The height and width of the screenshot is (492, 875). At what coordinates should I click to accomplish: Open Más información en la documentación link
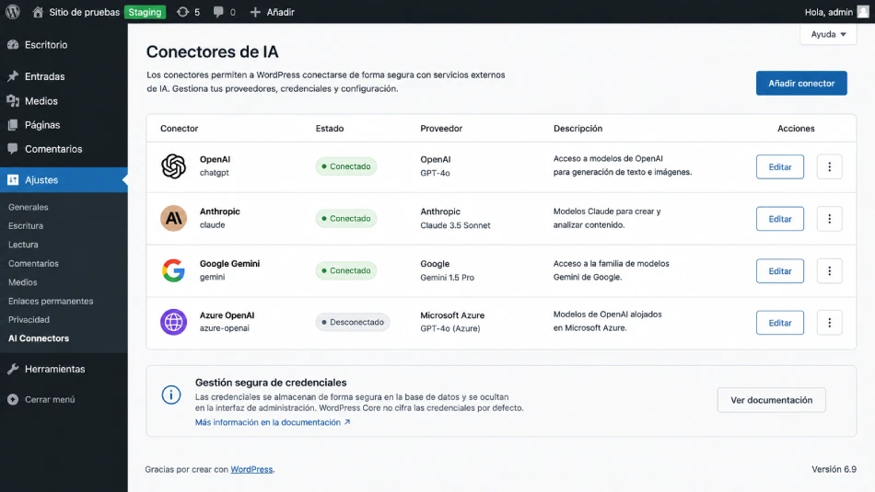click(273, 422)
